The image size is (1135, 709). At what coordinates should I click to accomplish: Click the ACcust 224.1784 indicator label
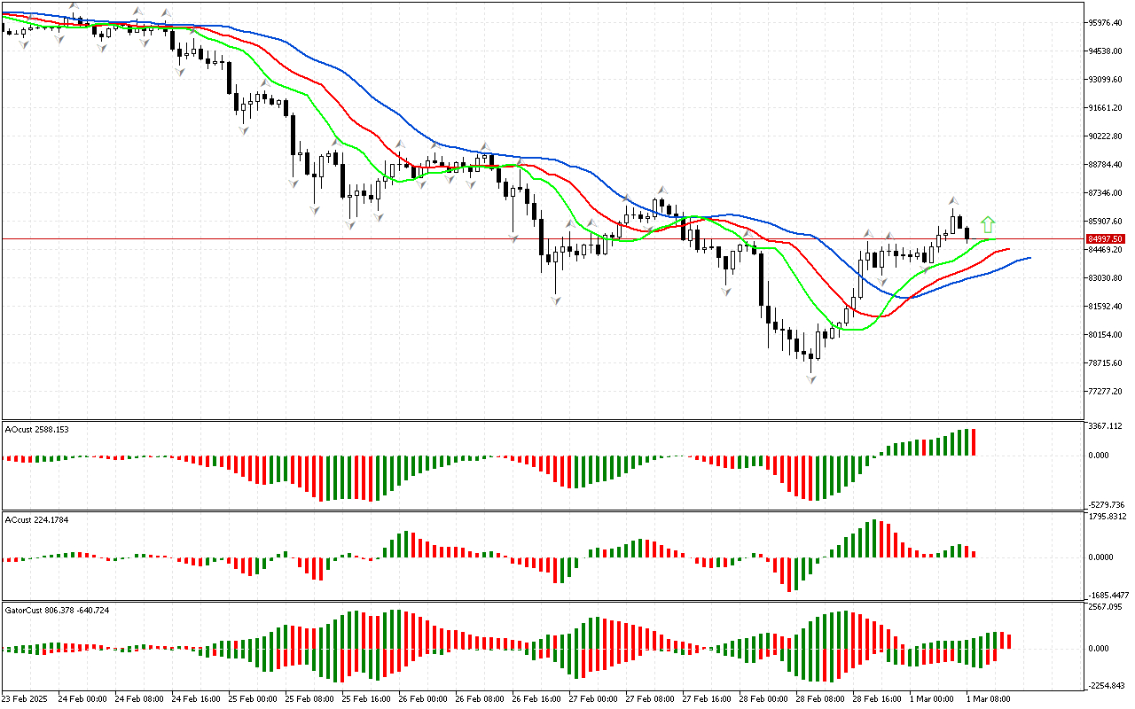point(37,520)
